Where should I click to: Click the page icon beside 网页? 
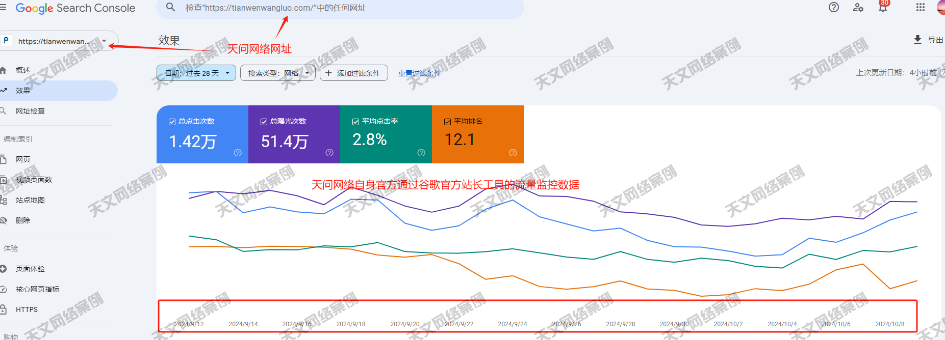tap(3, 159)
